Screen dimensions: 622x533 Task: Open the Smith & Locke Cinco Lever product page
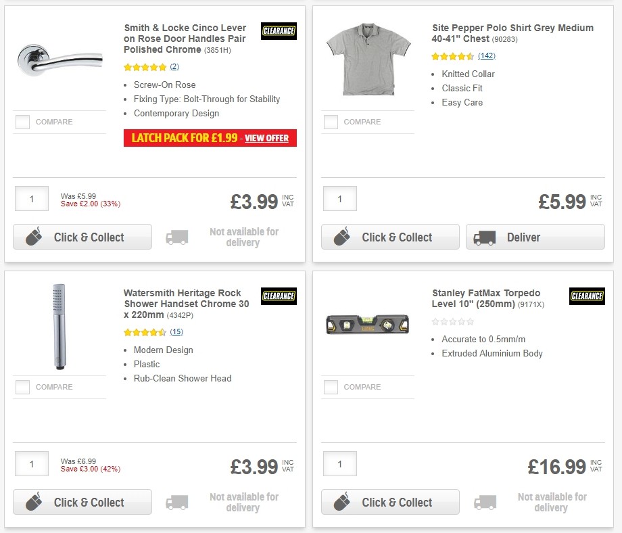point(183,39)
